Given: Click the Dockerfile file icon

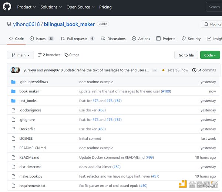Looking at the screenshot, I should (x=13, y=129).
